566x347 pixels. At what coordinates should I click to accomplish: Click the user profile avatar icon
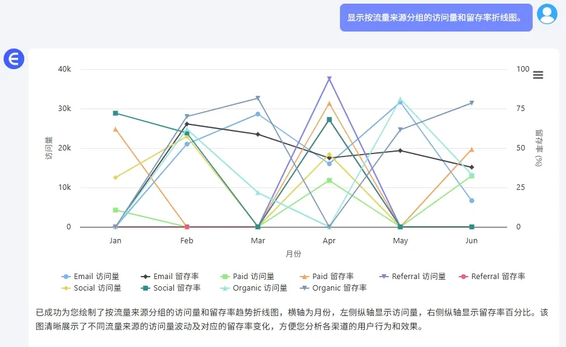[547, 14]
